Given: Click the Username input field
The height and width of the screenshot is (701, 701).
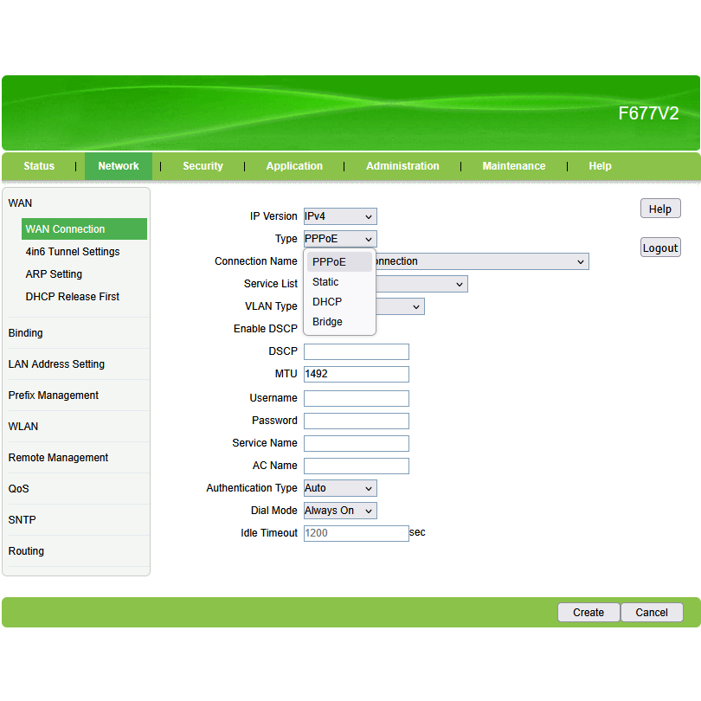Looking at the screenshot, I should (356, 398).
